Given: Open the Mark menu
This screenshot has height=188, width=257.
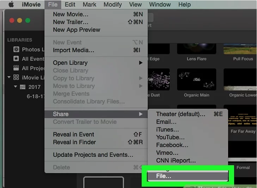Looking at the screenshot, I should [89, 5].
